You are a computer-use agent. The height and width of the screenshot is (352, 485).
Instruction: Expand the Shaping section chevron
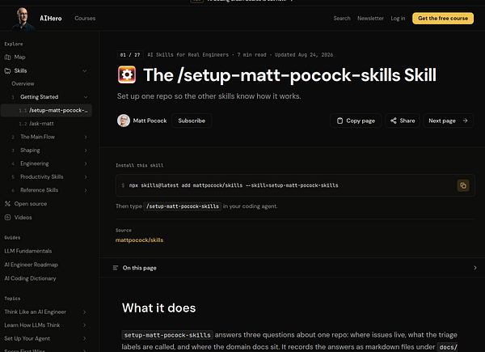[x=86, y=151]
